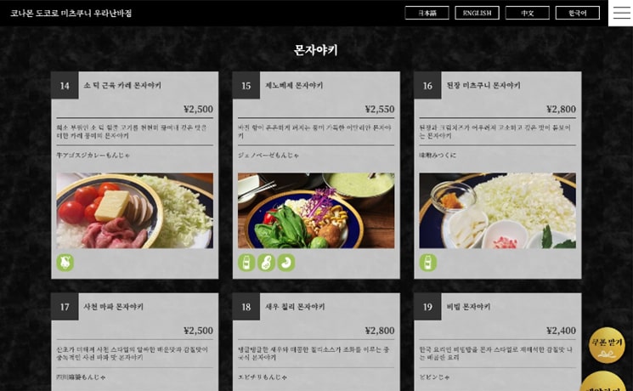633x391 pixels.
Task: Click the partially visible gold badge below coupon
Action: pyautogui.click(x=603, y=382)
